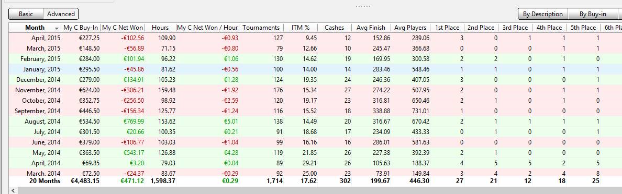Select the April, 2015 row

315,38
